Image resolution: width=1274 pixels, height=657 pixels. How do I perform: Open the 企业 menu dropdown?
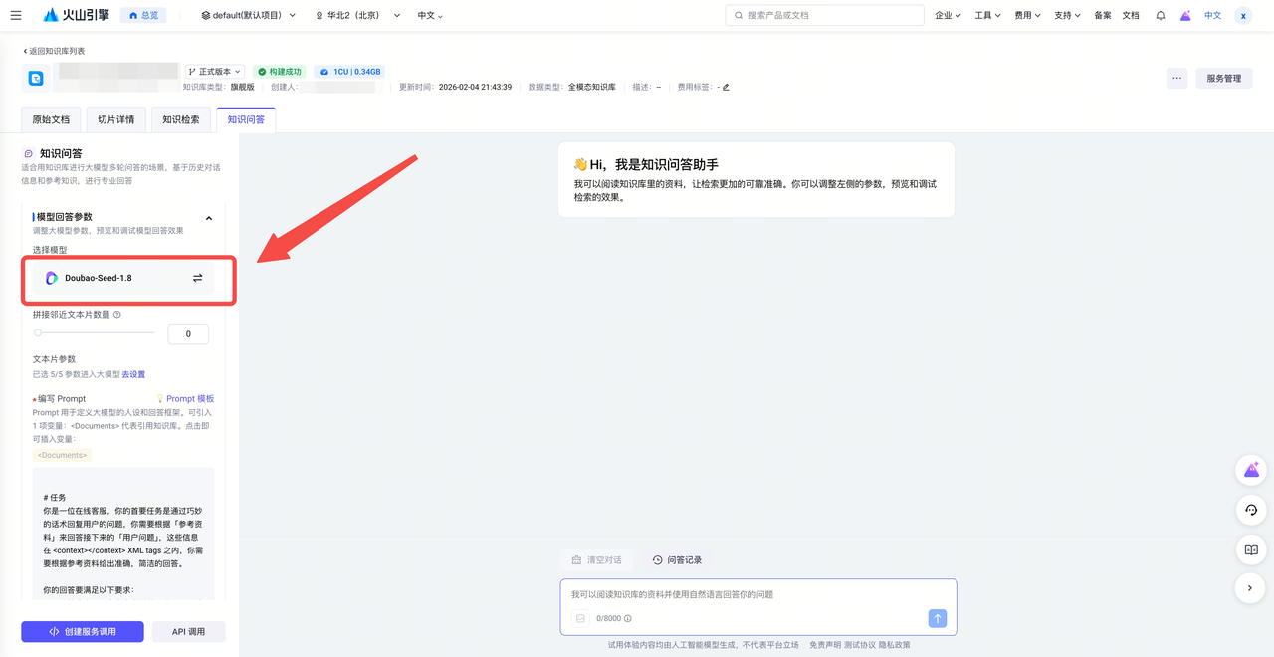click(x=949, y=15)
